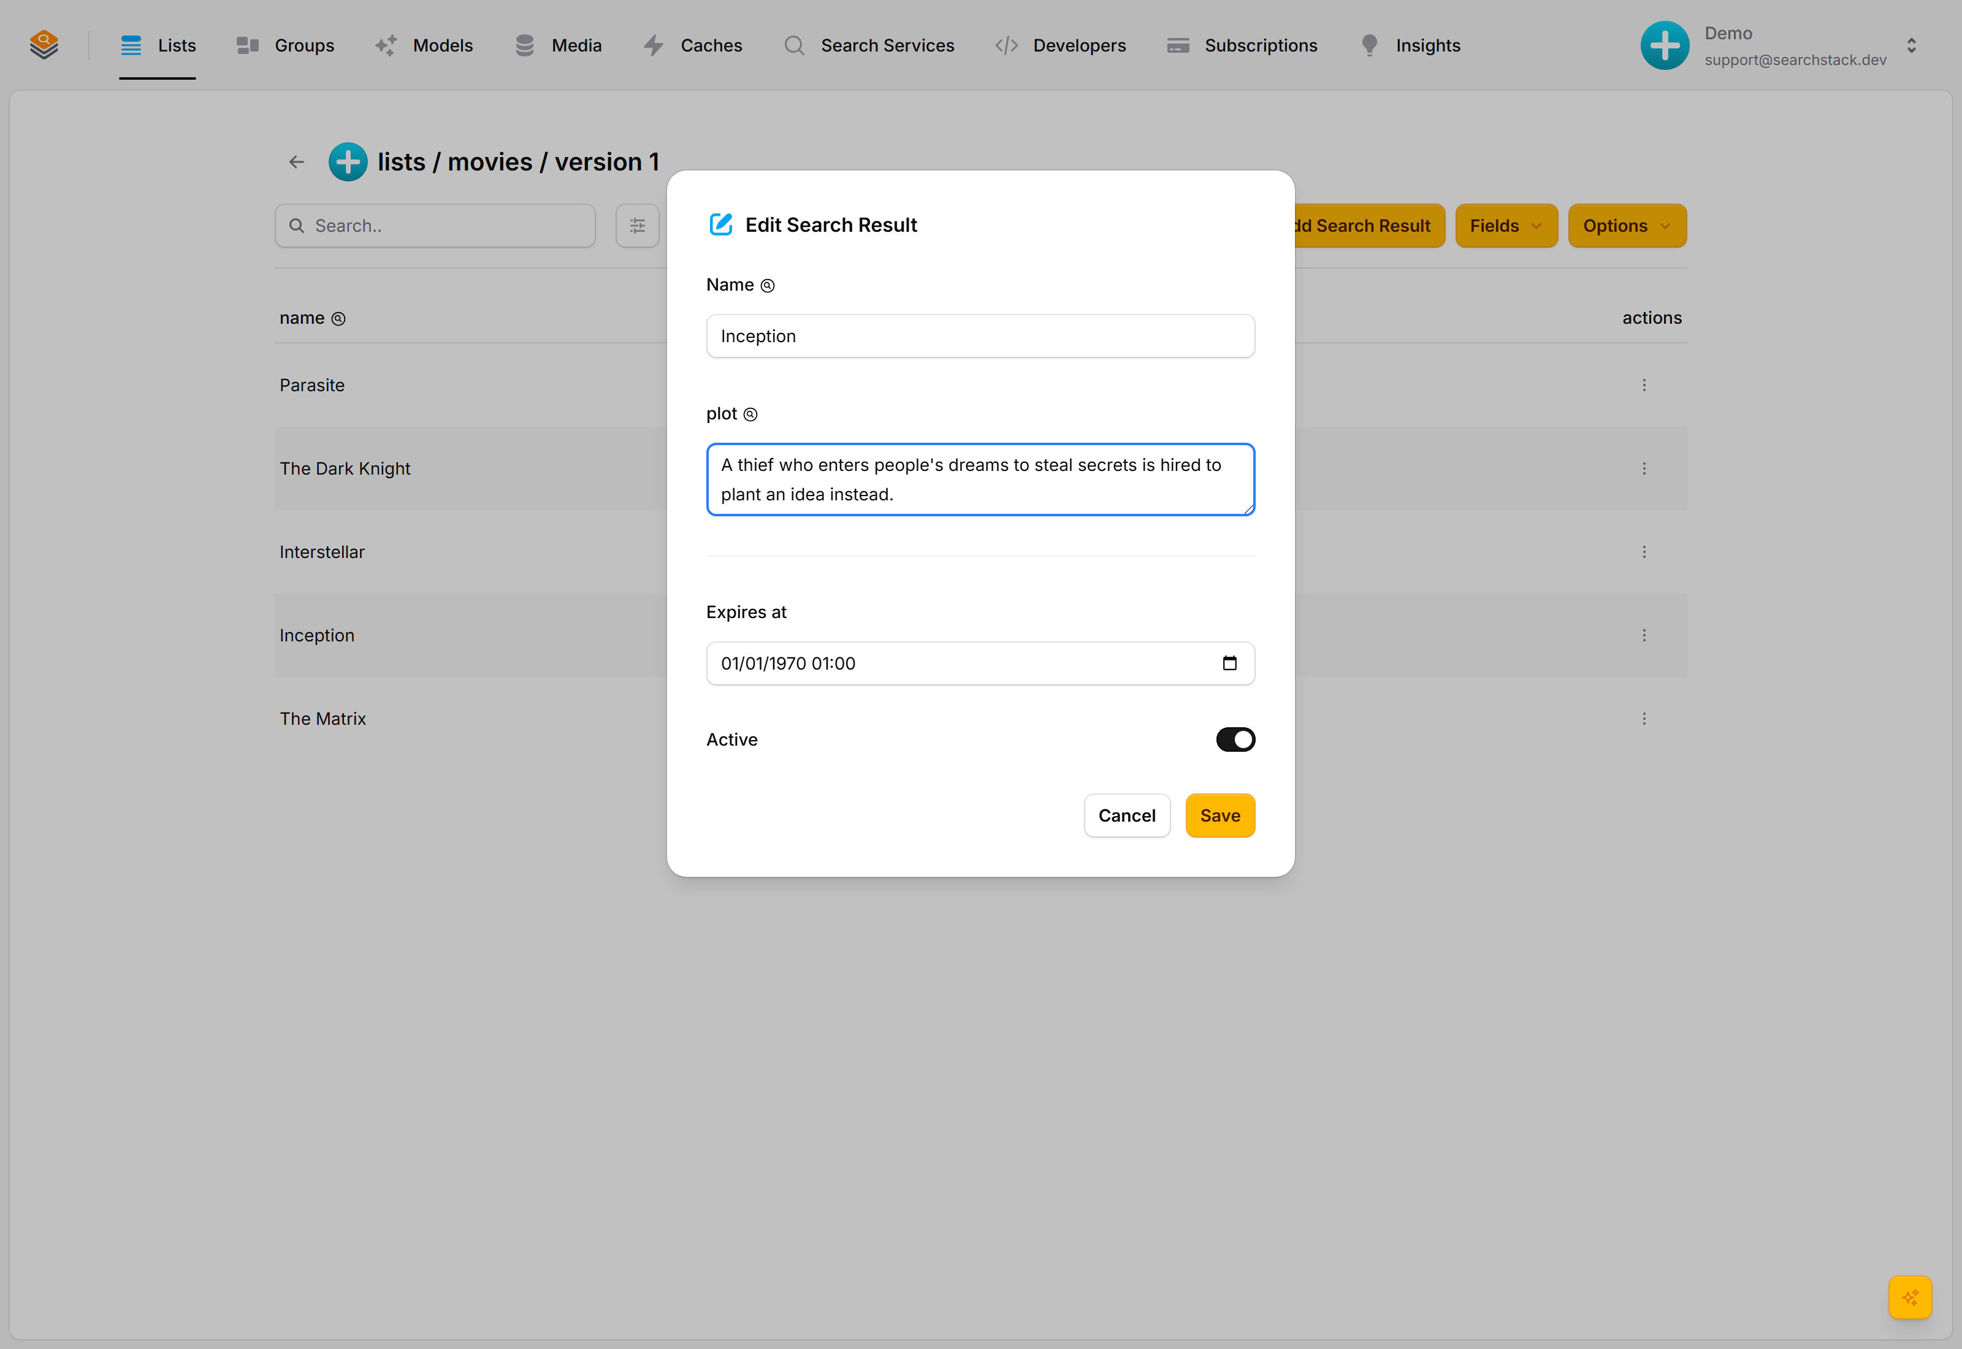Focus the plot text area
The width and height of the screenshot is (1962, 1349).
(x=980, y=480)
